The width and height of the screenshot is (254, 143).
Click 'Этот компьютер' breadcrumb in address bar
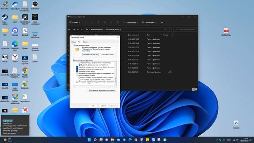96,29
